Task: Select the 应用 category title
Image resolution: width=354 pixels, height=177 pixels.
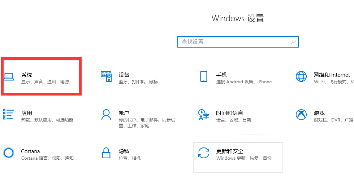Action: 27,113
